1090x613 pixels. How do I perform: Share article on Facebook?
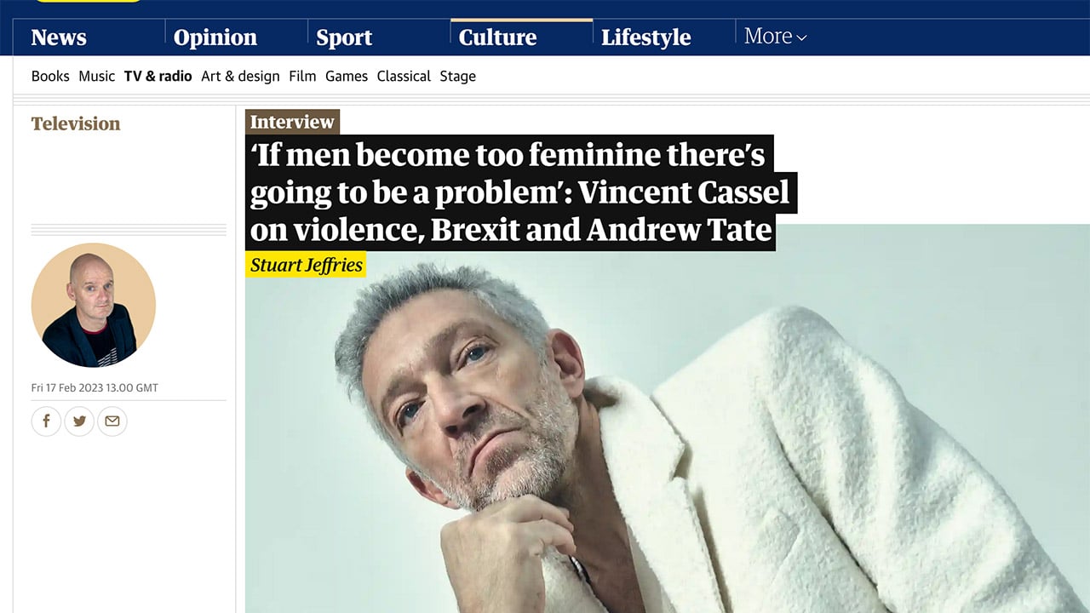[x=47, y=421]
